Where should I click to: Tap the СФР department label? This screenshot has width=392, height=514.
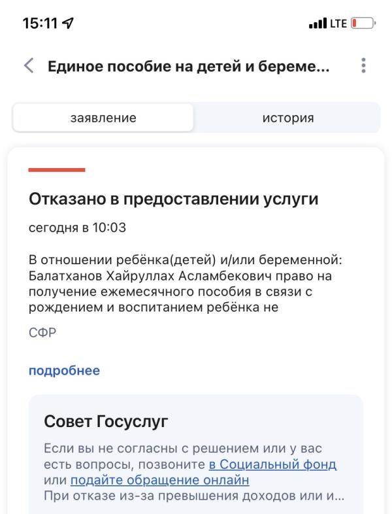[x=42, y=333]
